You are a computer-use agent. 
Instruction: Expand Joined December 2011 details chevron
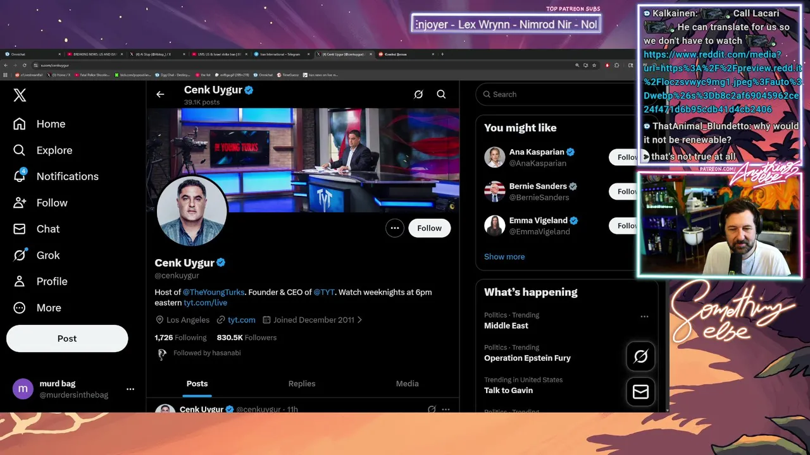coord(360,320)
